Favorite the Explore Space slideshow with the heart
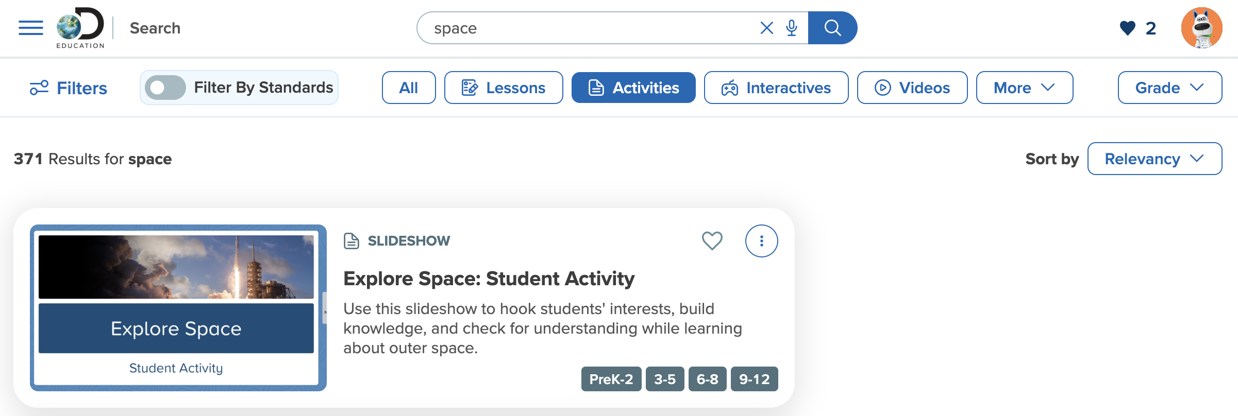This screenshot has height=416, width=1238. [712, 240]
